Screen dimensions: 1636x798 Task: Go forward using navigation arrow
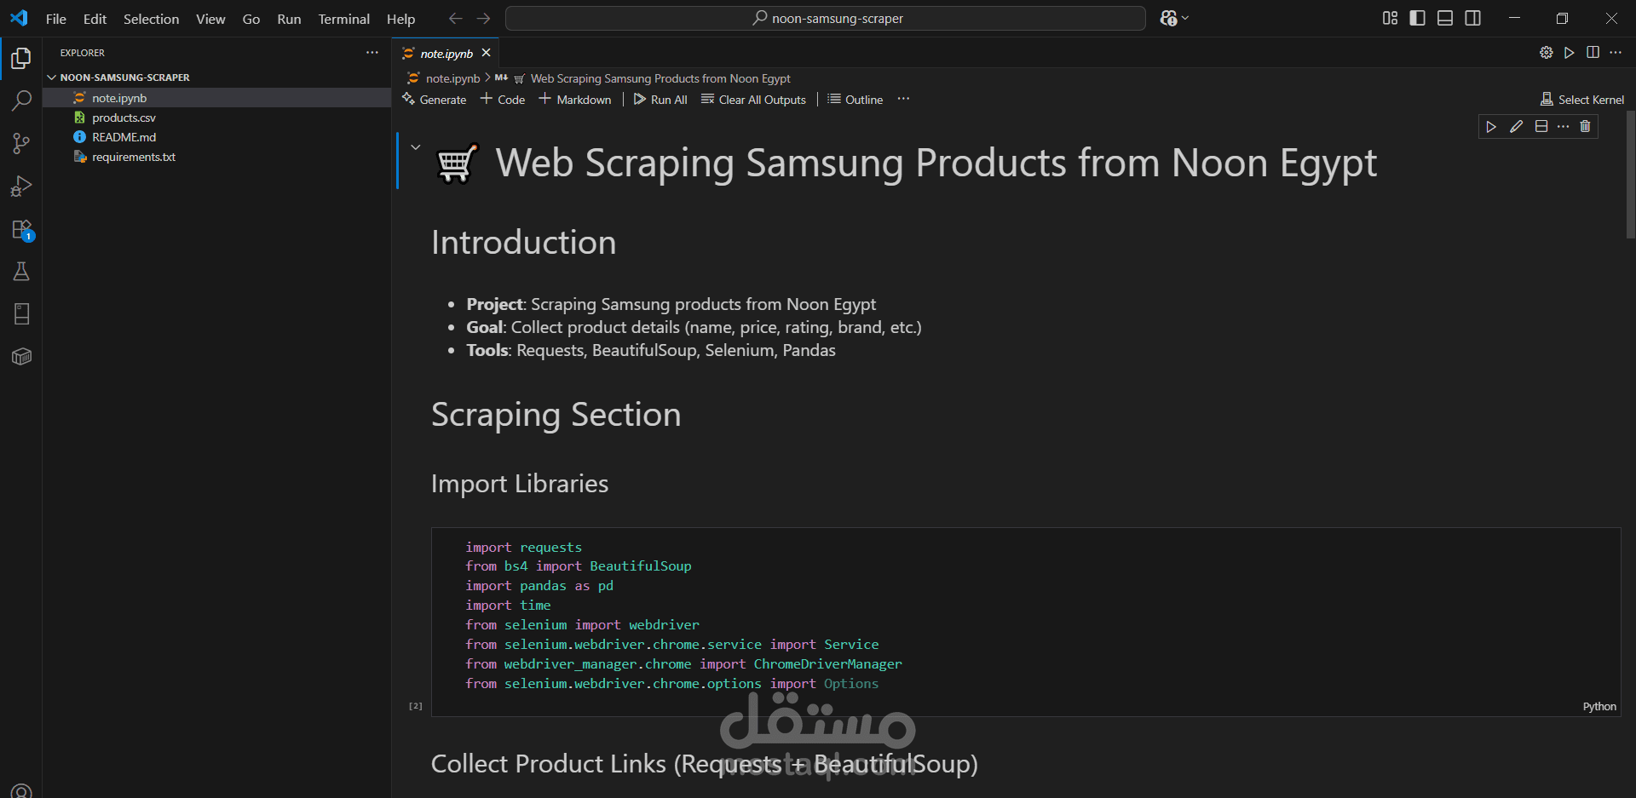[x=483, y=19]
